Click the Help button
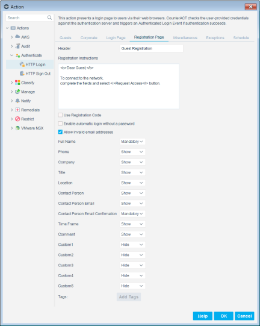Screen dimensions: 260x326 (203, 316)
